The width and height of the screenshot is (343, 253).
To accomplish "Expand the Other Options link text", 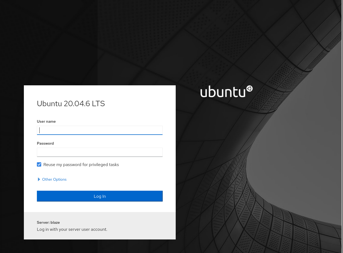I will click(x=54, y=179).
